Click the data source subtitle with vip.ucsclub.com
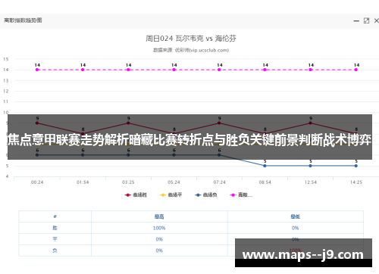The image size is (379, 274). coord(191,50)
